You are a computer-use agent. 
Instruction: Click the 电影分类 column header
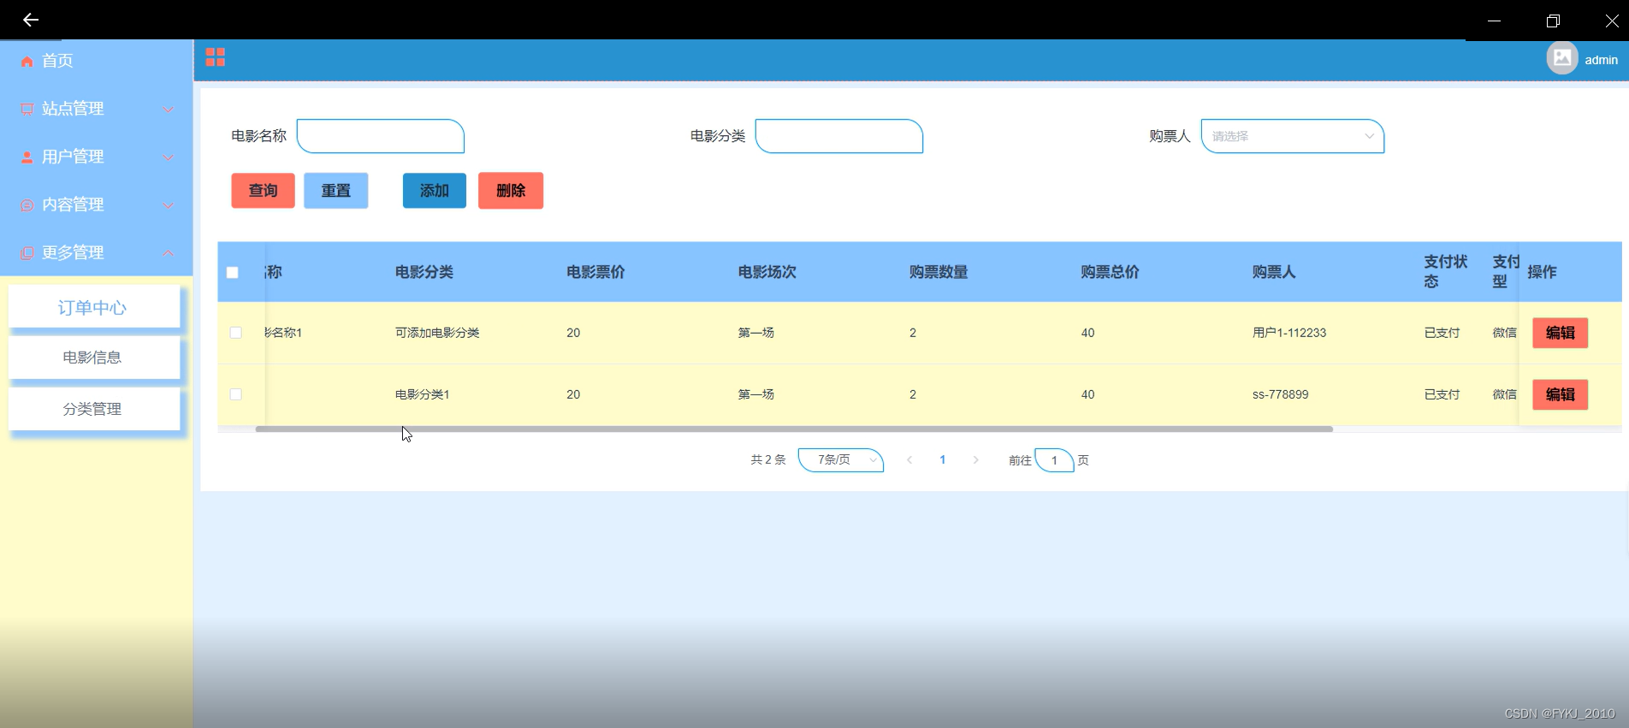(x=424, y=272)
